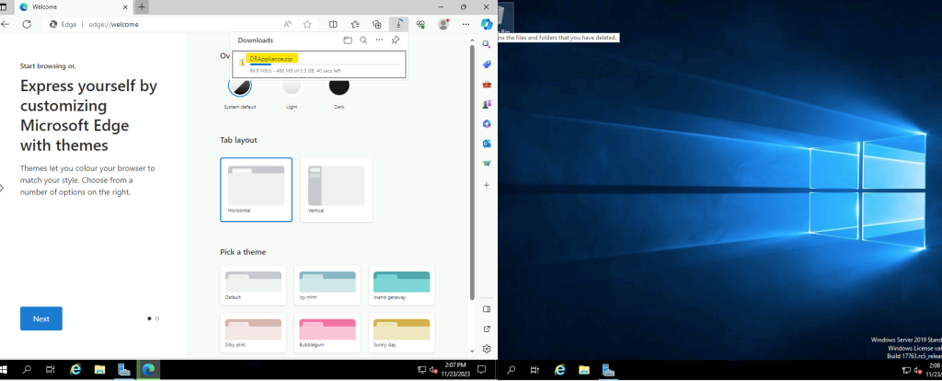Screen dimensions: 942x381
Task: Launch Copilot from Edge toolbar corner
Action: pos(487,25)
